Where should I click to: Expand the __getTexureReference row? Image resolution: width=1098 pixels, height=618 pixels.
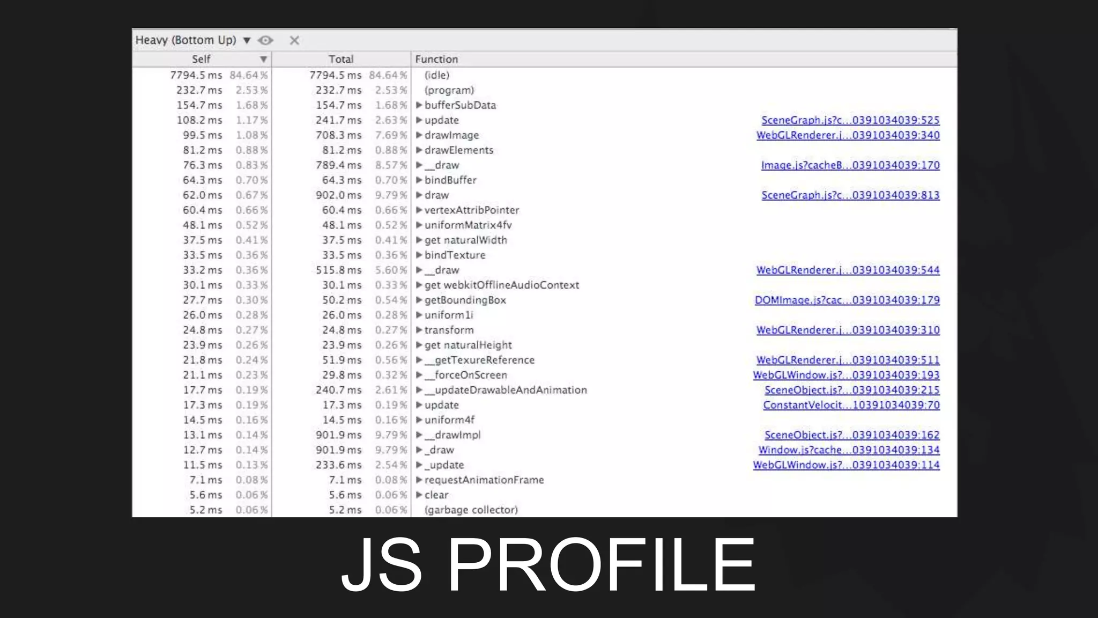pyautogui.click(x=419, y=360)
